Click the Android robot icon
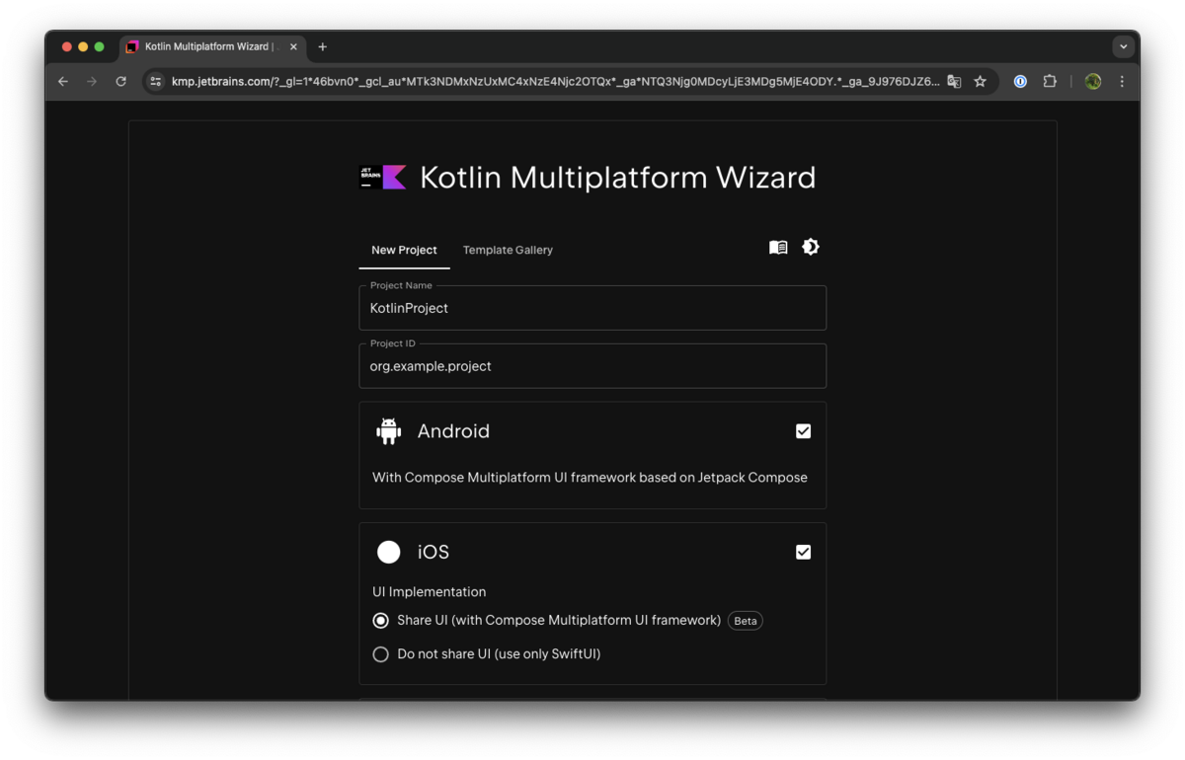The height and width of the screenshot is (760, 1185). (389, 431)
